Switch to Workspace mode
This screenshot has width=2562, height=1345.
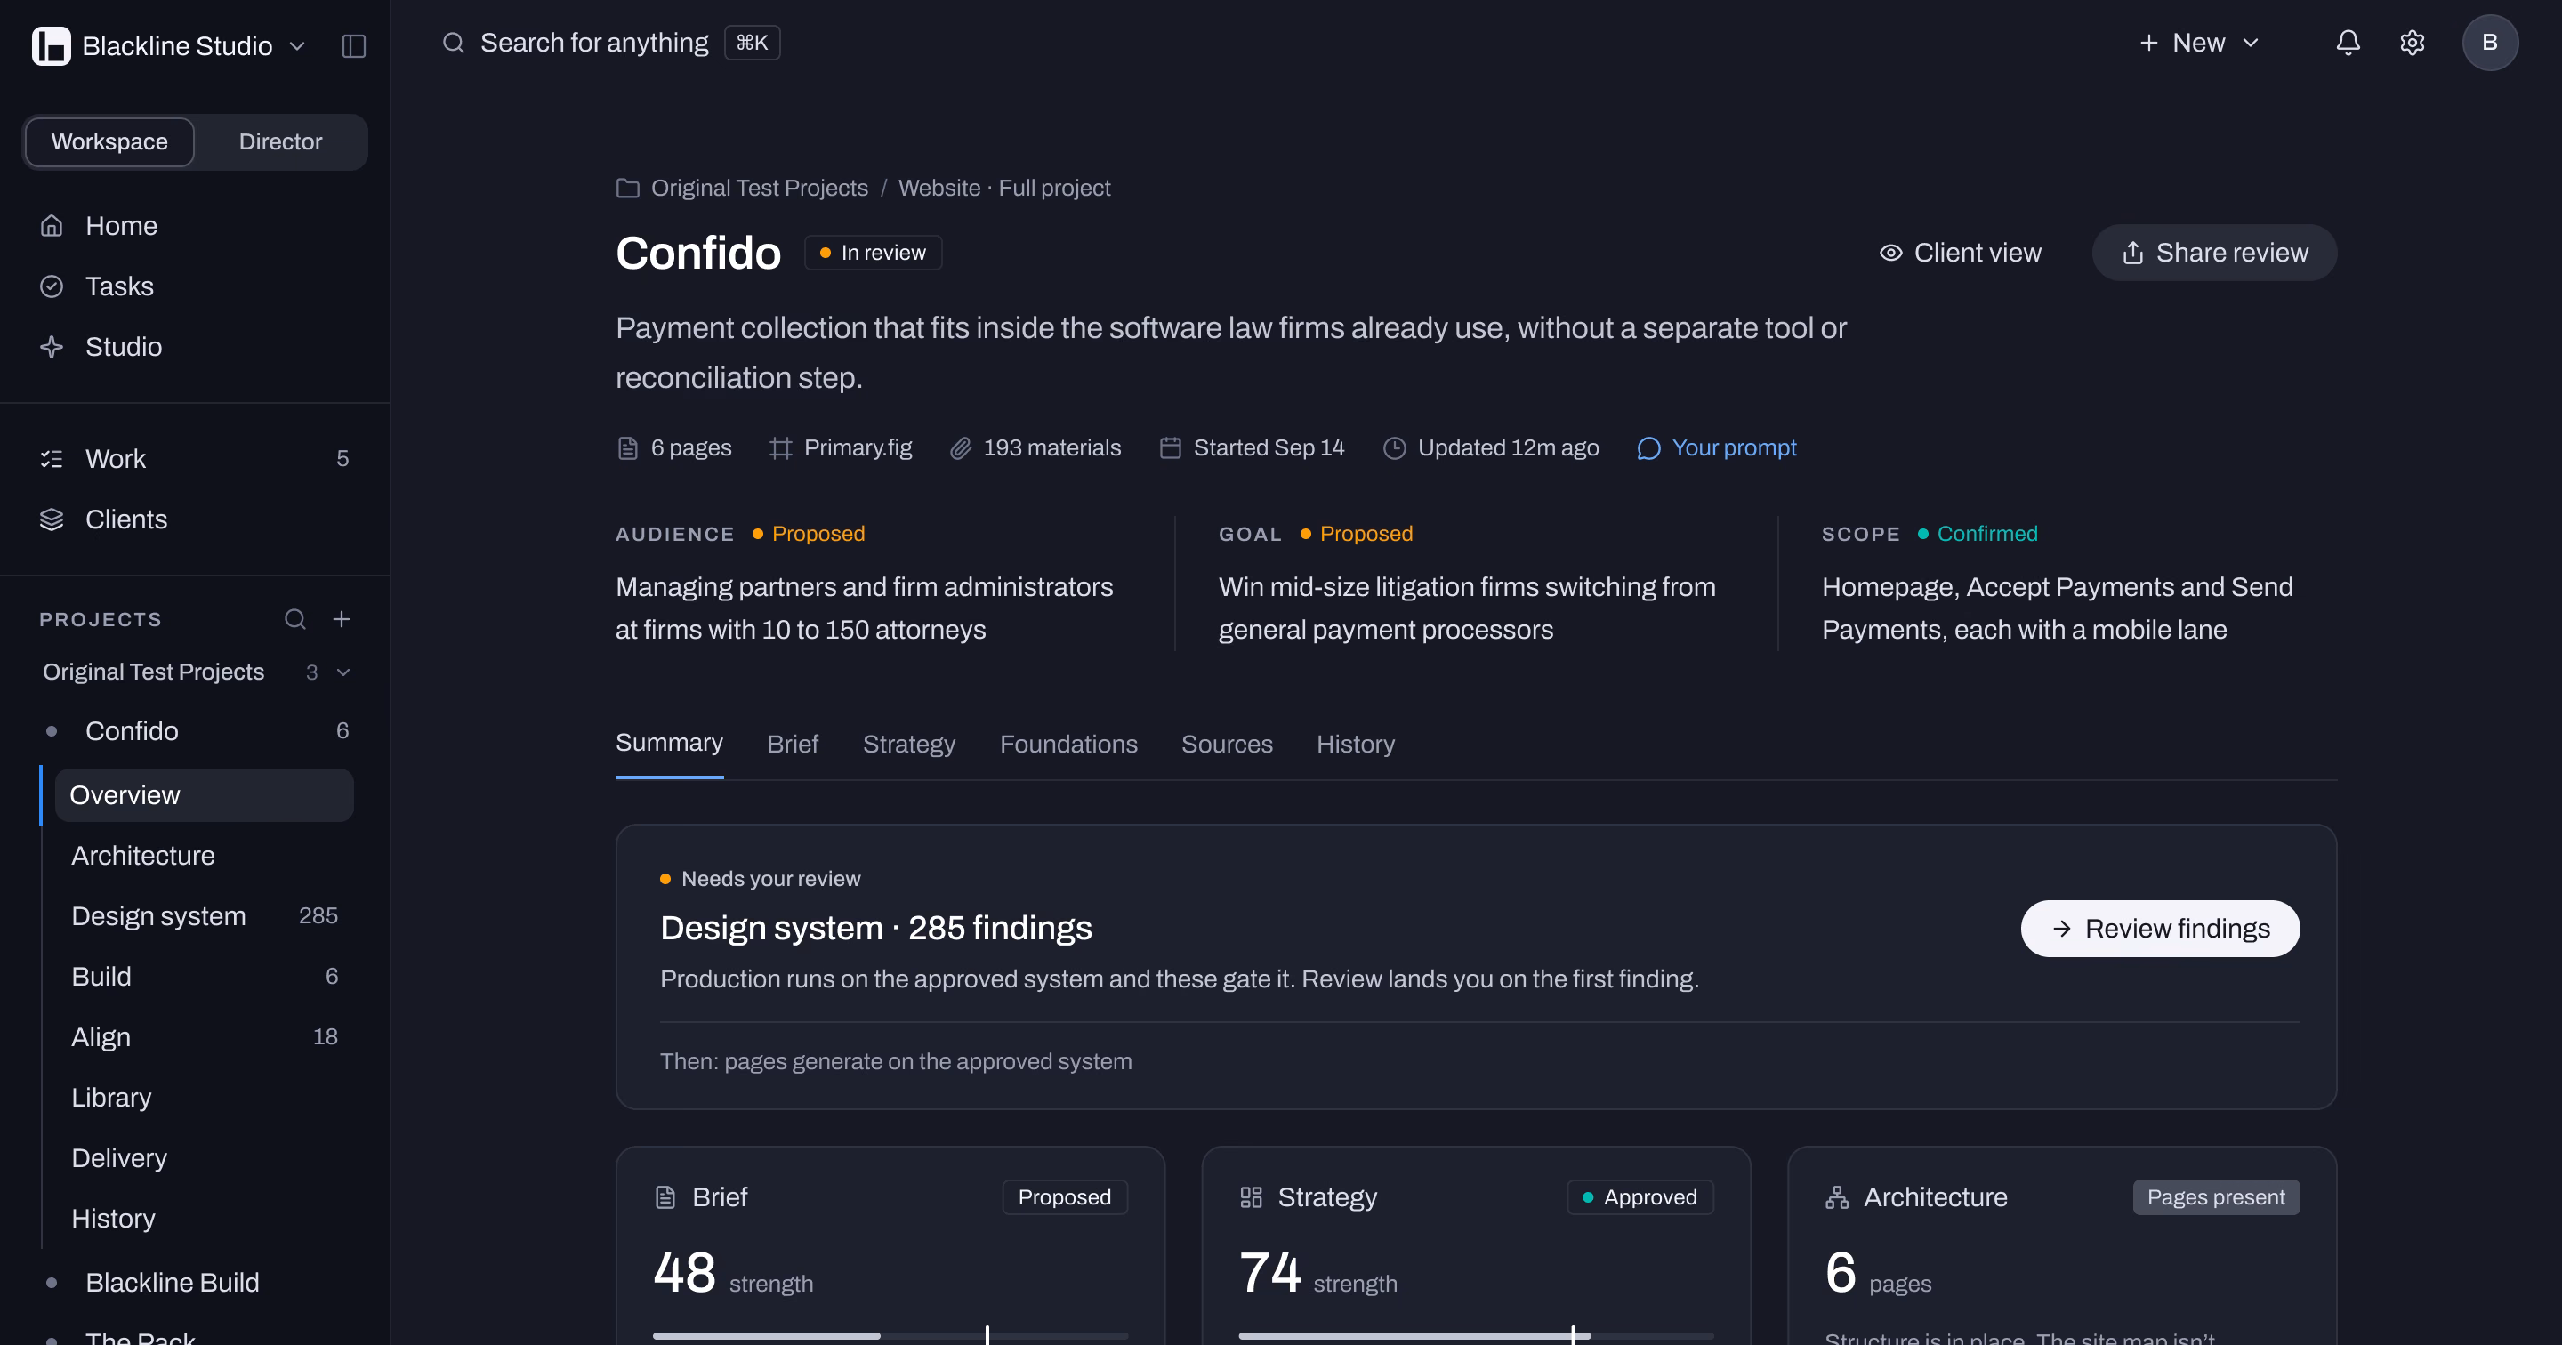click(109, 142)
